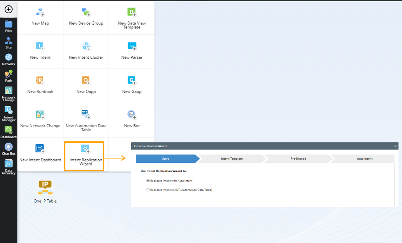This screenshot has width=402, height=243.
Task: Open Data Accuracy in the sidebar
Action: click(9, 167)
